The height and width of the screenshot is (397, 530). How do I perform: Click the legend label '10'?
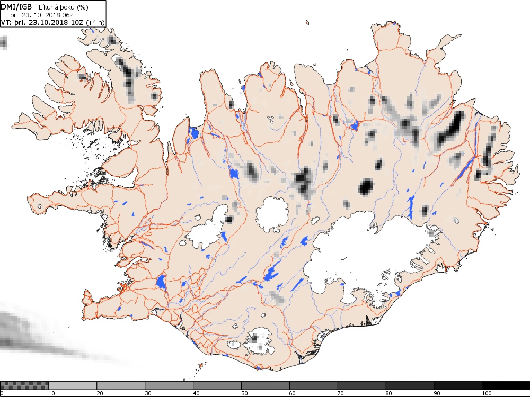coord(52,393)
